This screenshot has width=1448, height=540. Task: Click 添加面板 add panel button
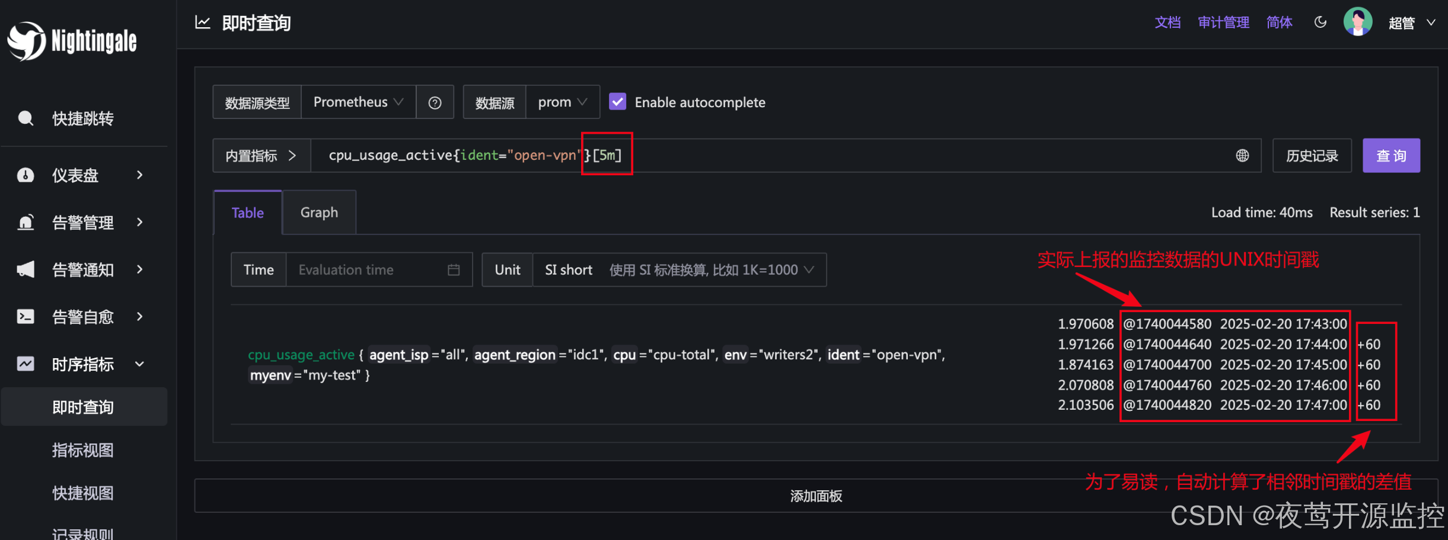pyautogui.click(x=816, y=496)
